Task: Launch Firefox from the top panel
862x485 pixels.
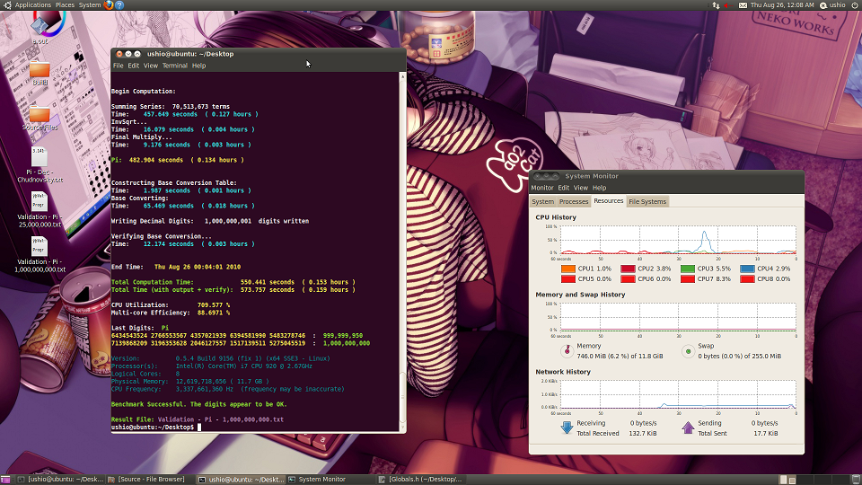Action: (x=109, y=4)
